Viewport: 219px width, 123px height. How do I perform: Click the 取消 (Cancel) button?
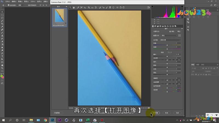(x=167, y=113)
